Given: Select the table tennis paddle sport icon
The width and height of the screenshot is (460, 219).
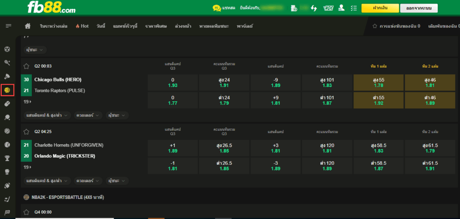Looking at the screenshot, I should pos(7,117).
